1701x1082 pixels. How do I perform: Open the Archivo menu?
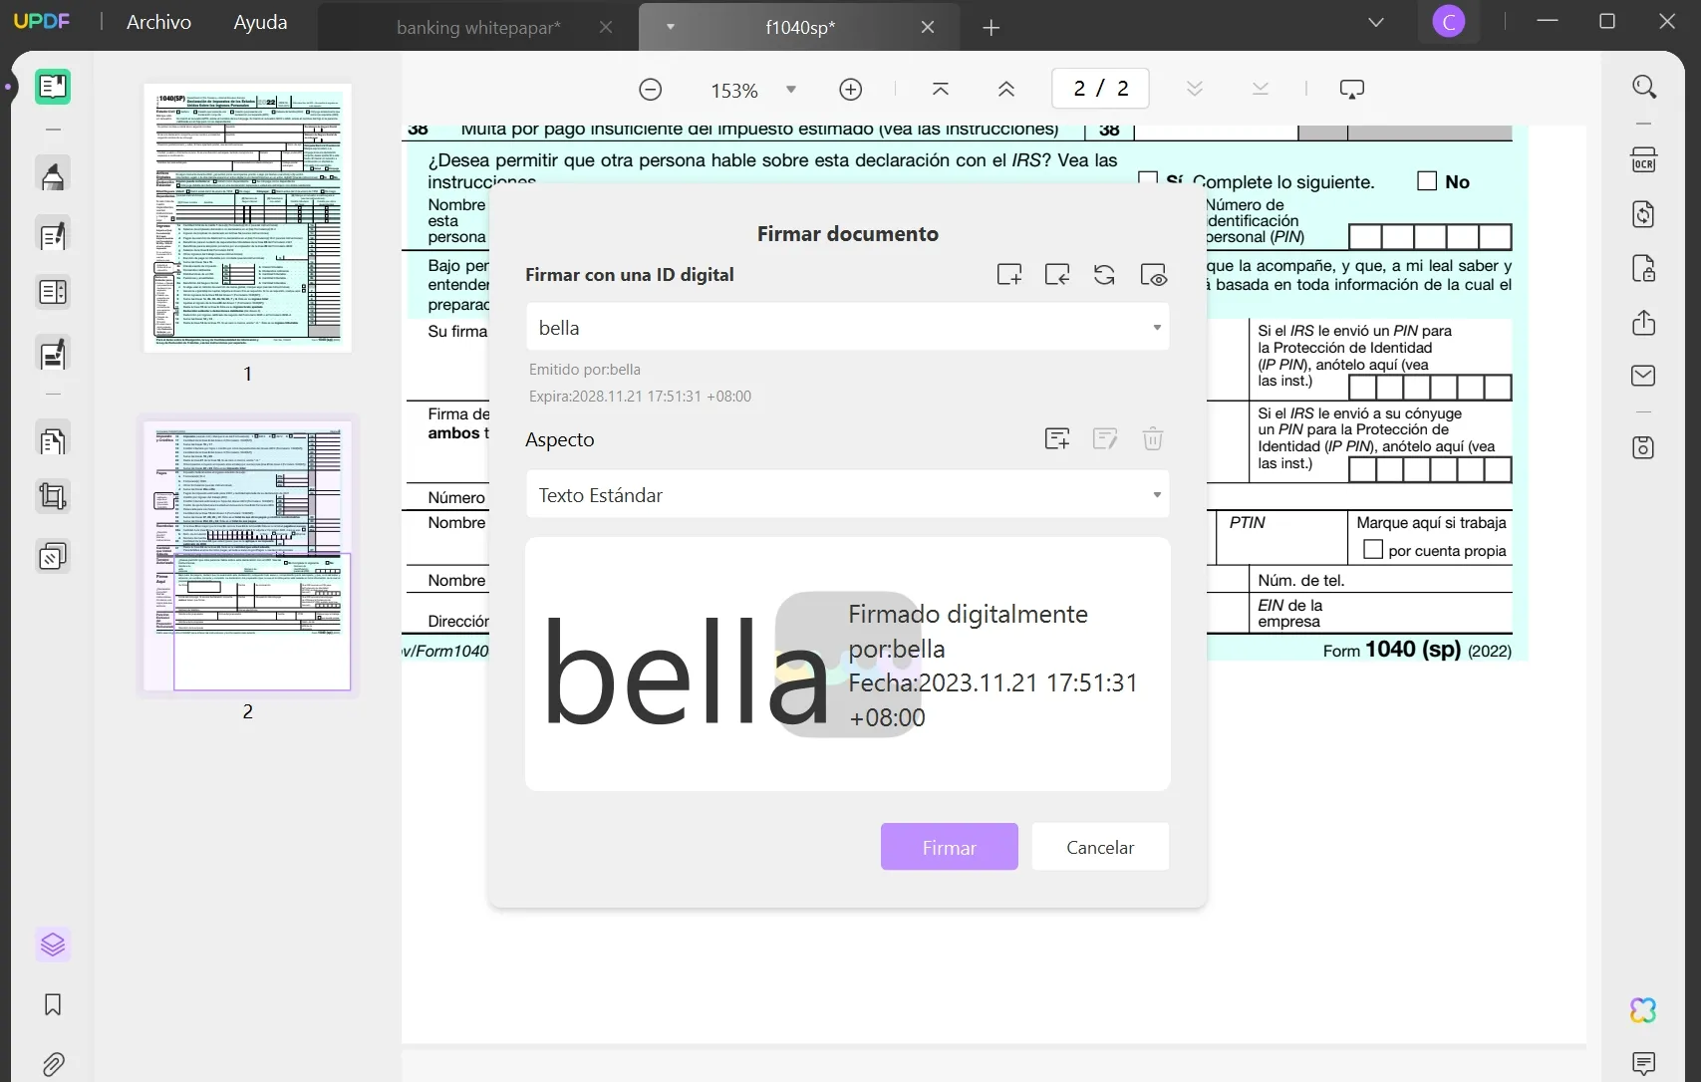(158, 22)
